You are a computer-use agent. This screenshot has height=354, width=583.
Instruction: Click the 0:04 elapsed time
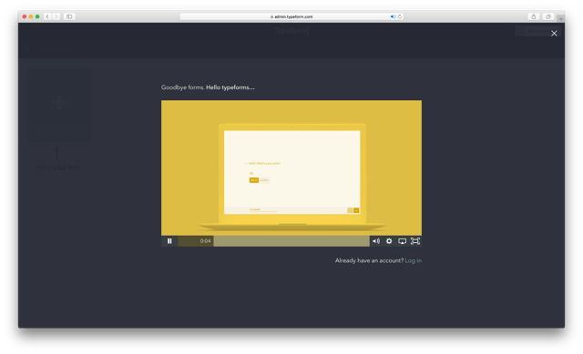pyautogui.click(x=205, y=241)
